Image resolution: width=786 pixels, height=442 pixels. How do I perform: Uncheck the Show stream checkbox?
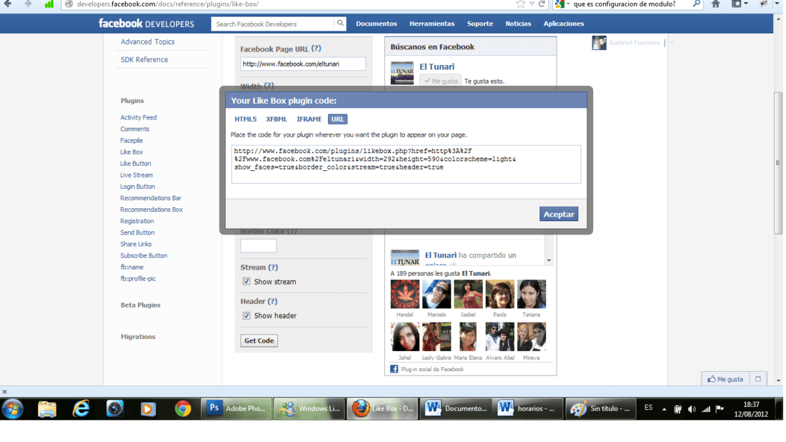[246, 282]
